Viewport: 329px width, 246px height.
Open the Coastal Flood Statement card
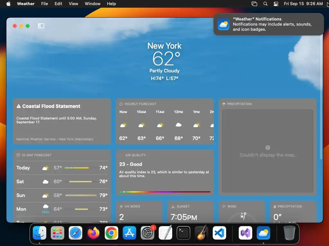coord(62,121)
